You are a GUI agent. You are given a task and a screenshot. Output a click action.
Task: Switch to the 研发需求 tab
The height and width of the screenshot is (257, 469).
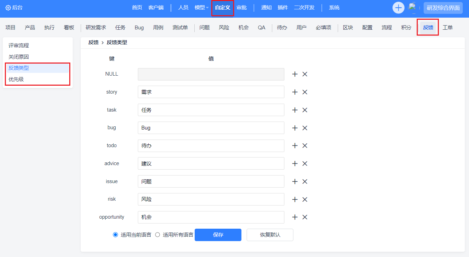(x=96, y=28)
